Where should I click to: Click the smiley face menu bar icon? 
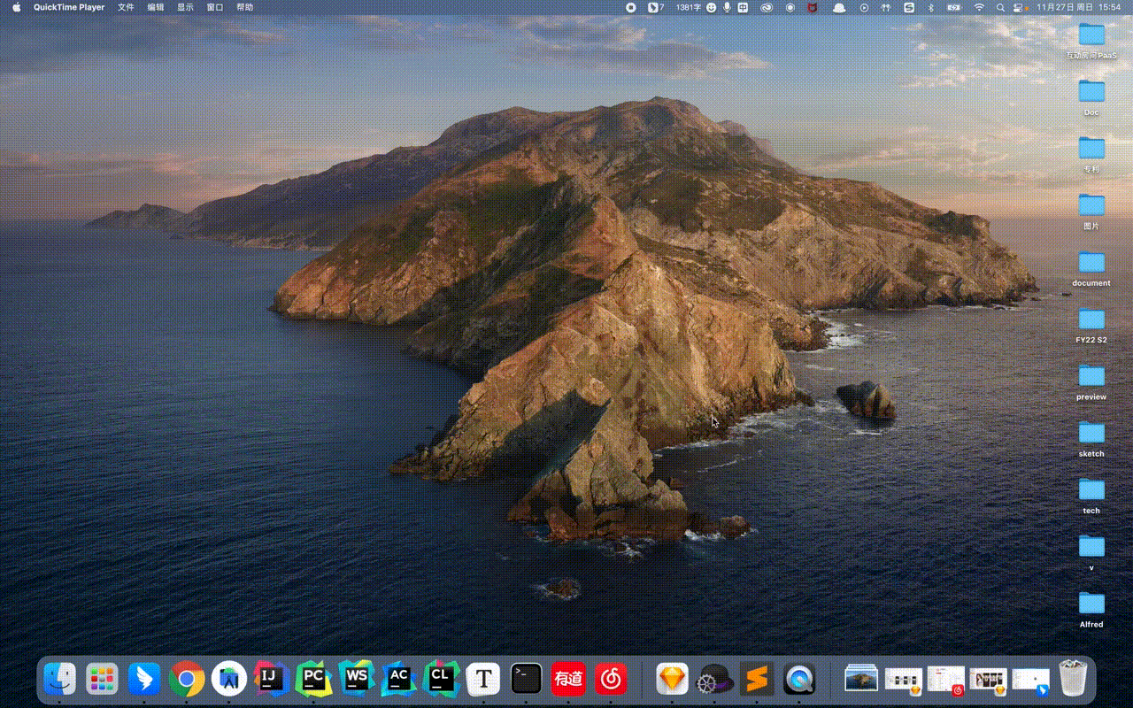[712, 7]
